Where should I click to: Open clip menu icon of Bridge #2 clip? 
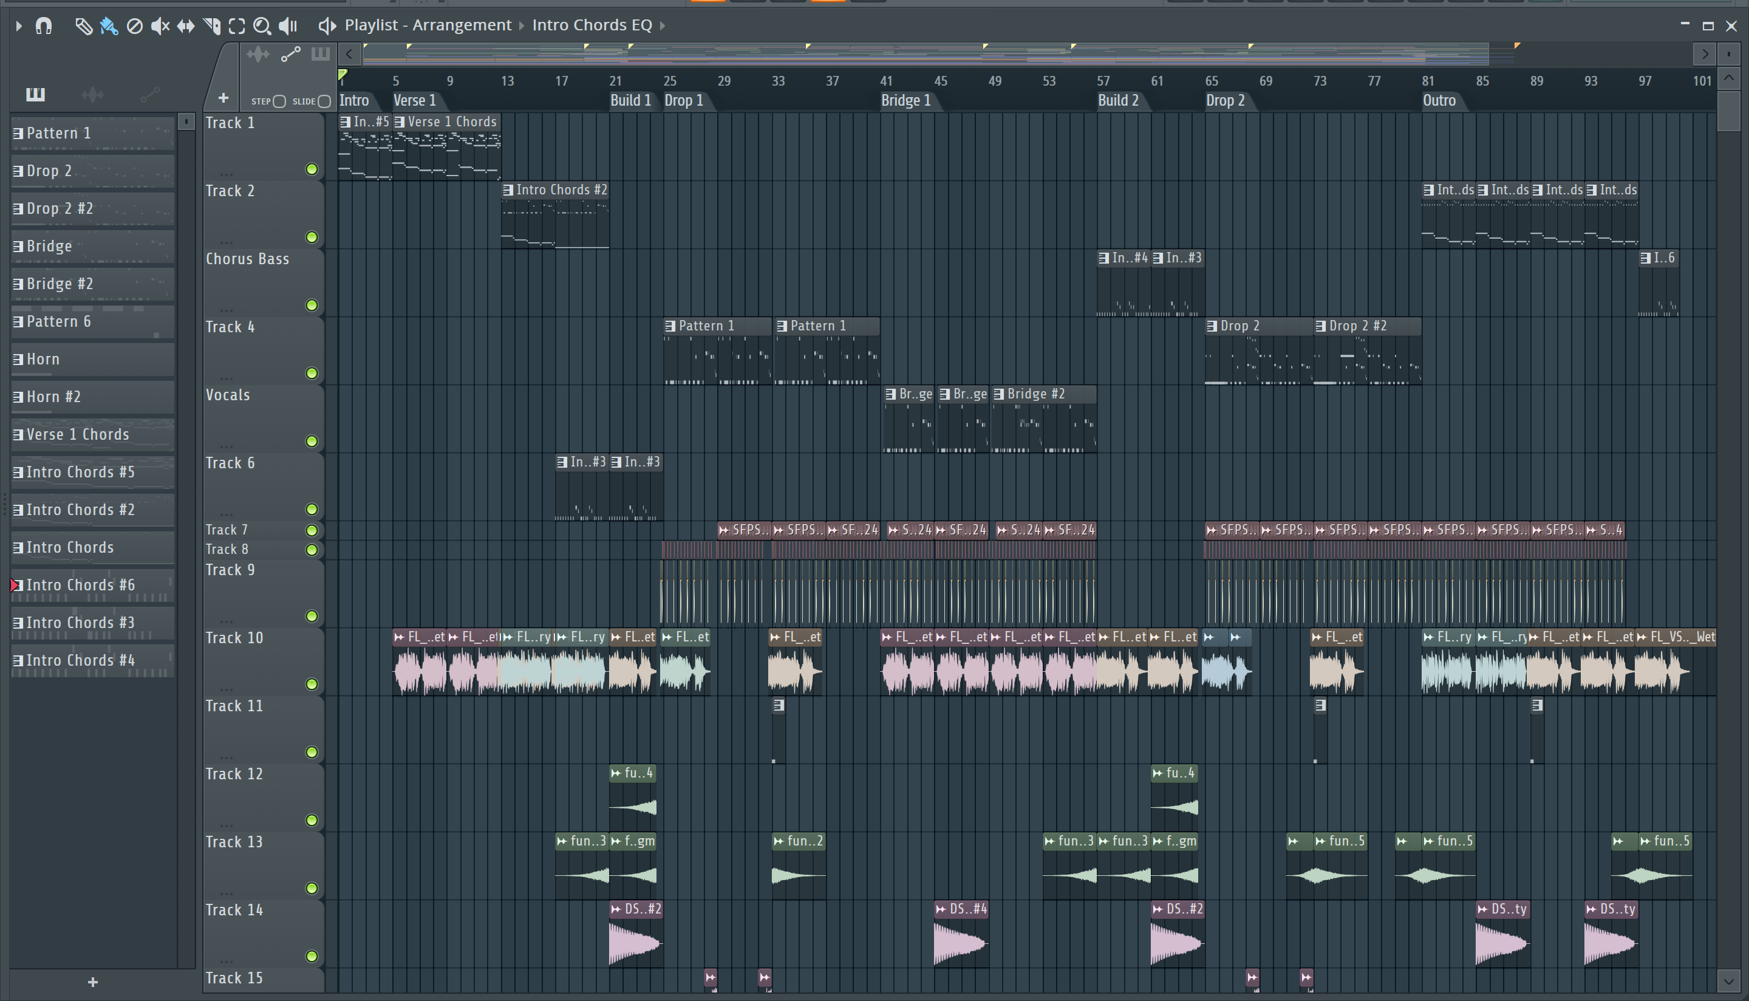click(x=999, y=394)
